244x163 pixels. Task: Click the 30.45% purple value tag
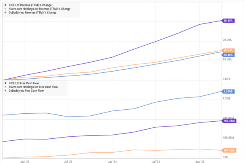pos(228,21)
